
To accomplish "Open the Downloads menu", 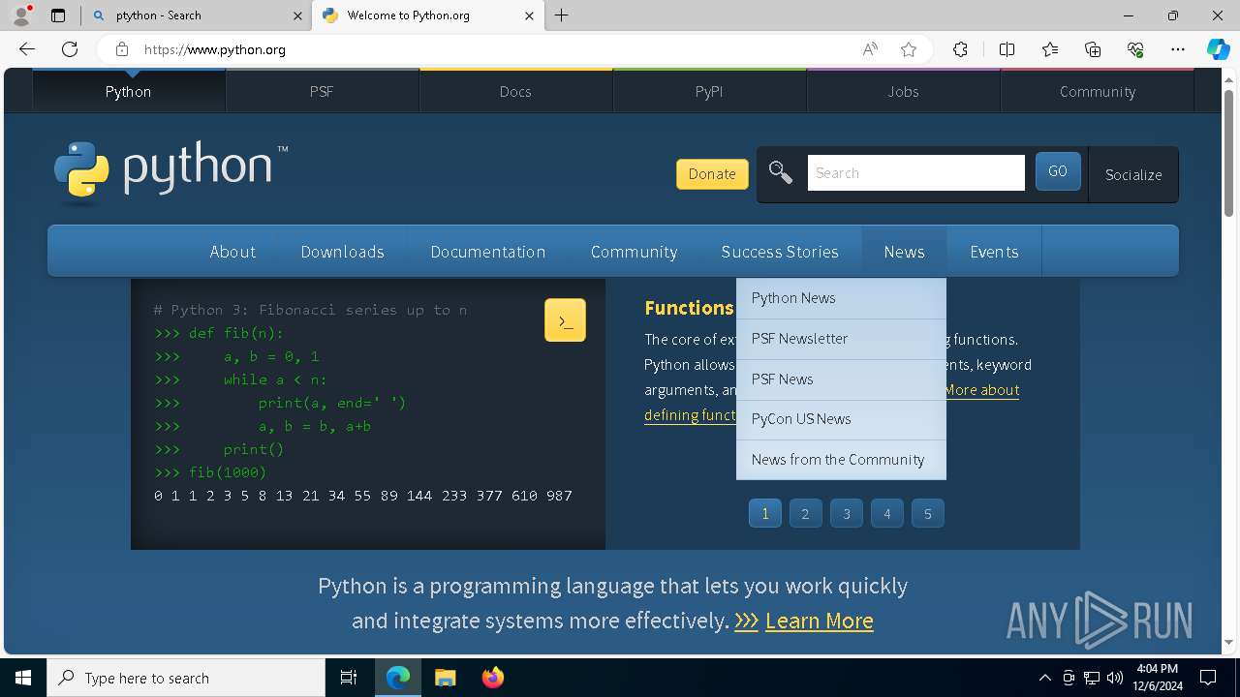I will point(343,252).
